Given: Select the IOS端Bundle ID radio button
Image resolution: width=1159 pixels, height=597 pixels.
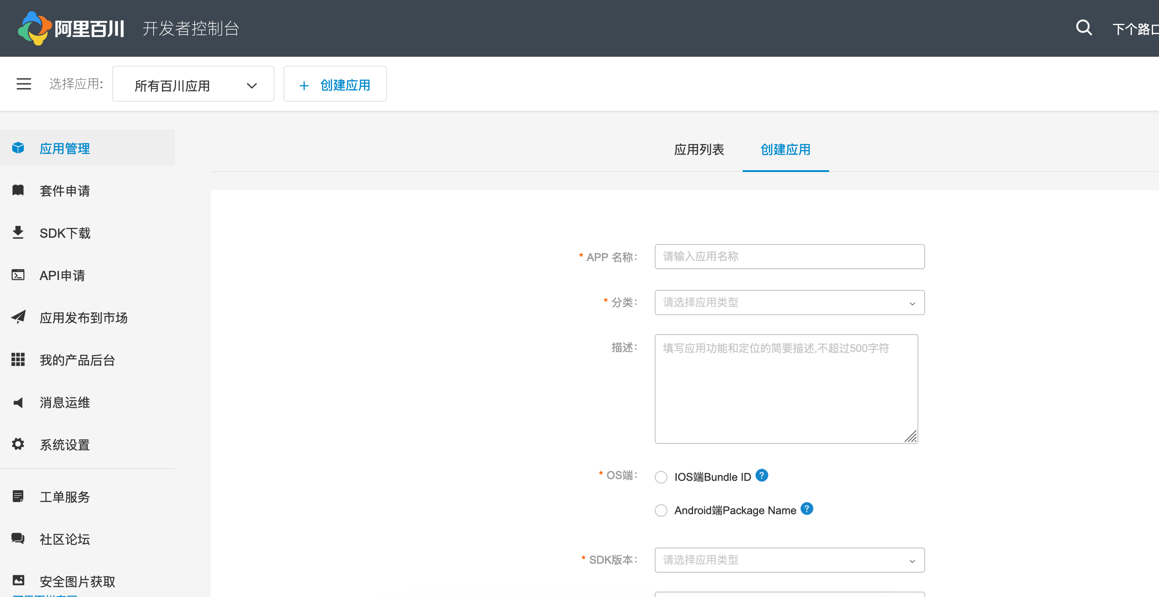Looking at the screenshot, I should click(661, 477).
